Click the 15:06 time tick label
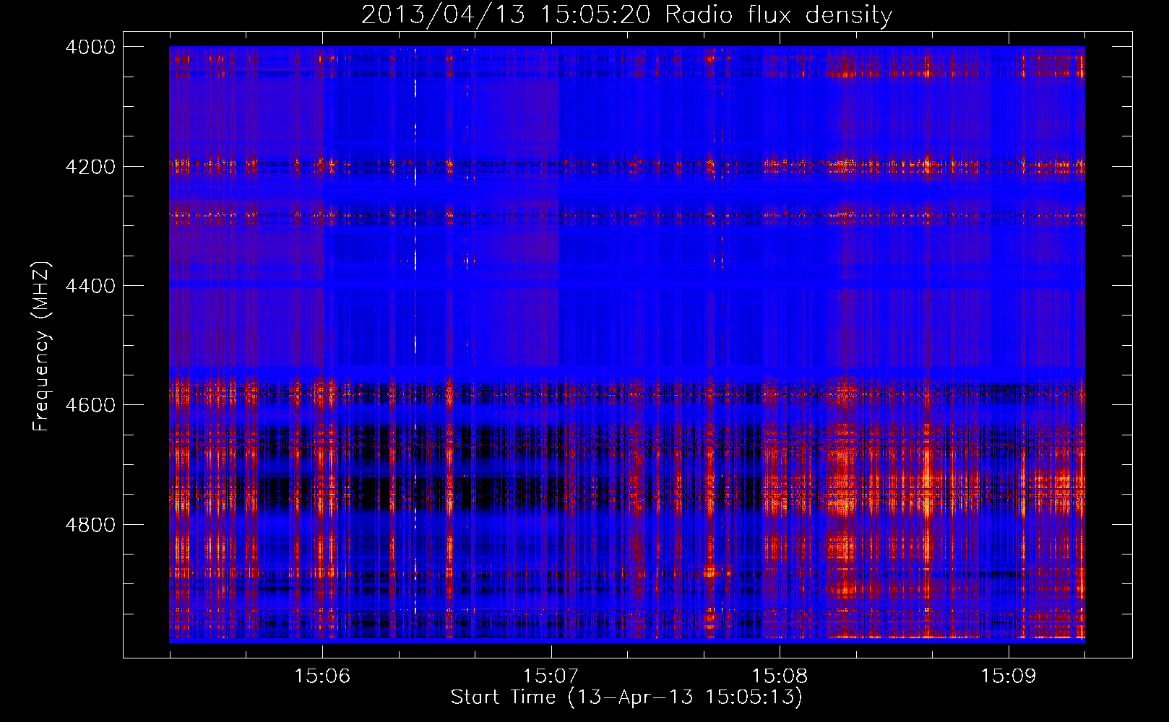Screen dimensions: 1169x722 322,677
